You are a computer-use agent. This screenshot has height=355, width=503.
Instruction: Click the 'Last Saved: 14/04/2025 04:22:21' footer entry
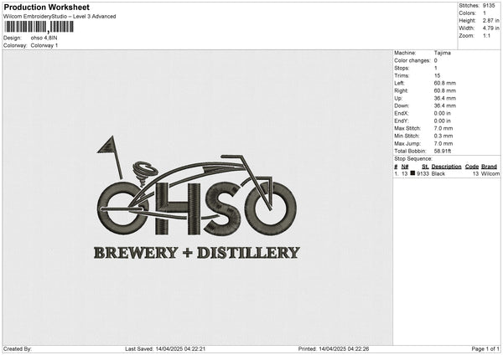[165, 348]
